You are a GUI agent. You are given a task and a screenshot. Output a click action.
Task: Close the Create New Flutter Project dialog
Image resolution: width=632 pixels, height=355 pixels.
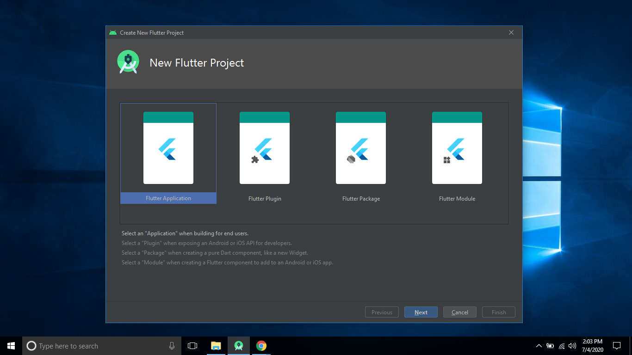511,32
